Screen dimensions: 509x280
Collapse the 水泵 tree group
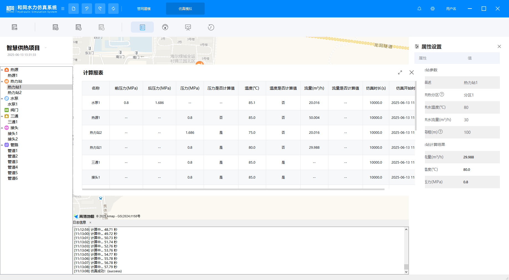click(x=2, y=99)
